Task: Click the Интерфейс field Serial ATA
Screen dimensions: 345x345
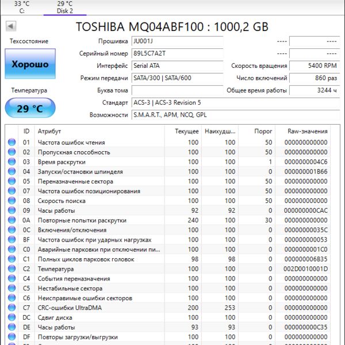Action: coord(177,66)
